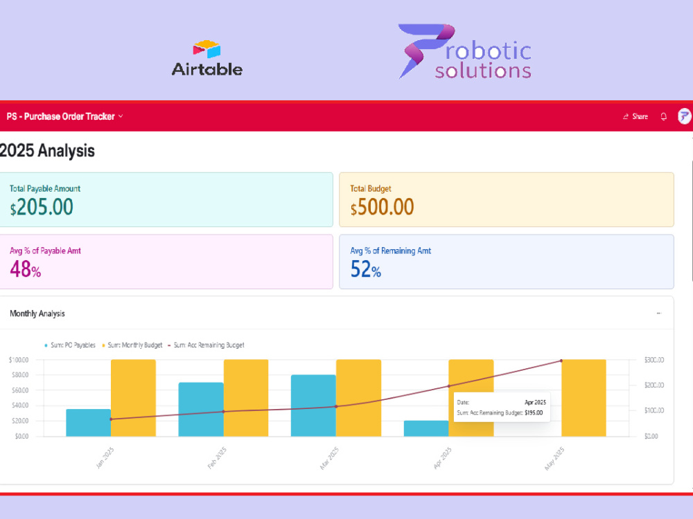Click the $300.00 right axis label

pos(654,360)
